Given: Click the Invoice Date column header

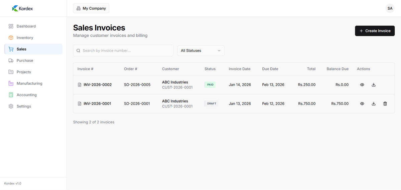Looking at the screenshot, I should 240,69.
